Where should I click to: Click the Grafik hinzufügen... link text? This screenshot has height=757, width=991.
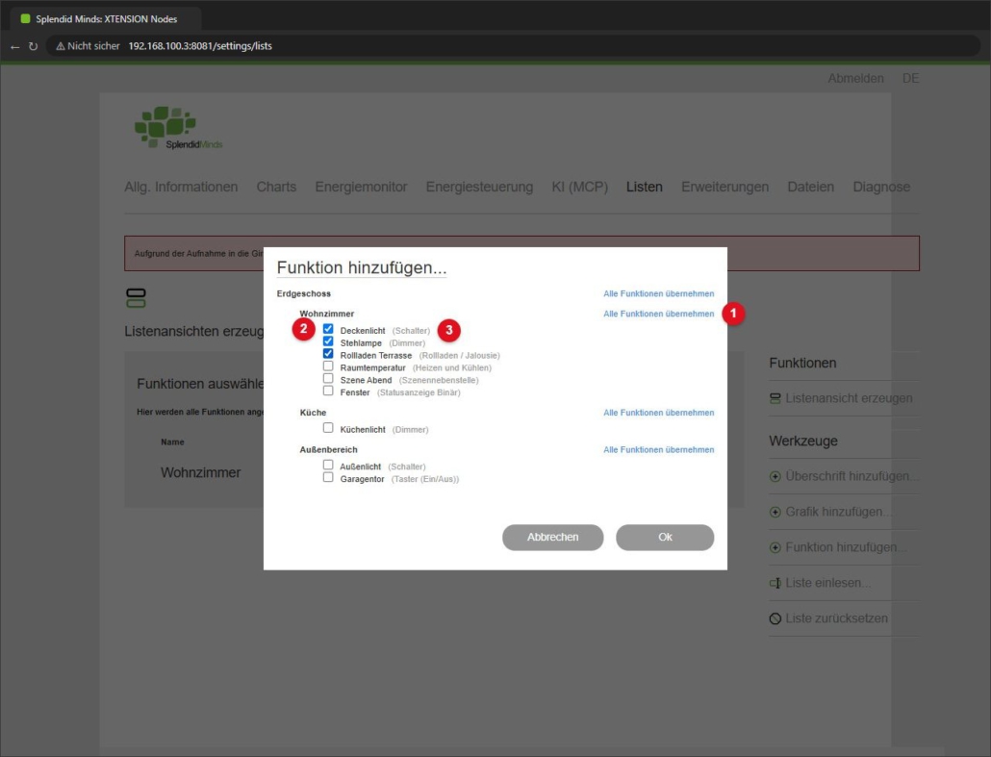click(838, 512)
